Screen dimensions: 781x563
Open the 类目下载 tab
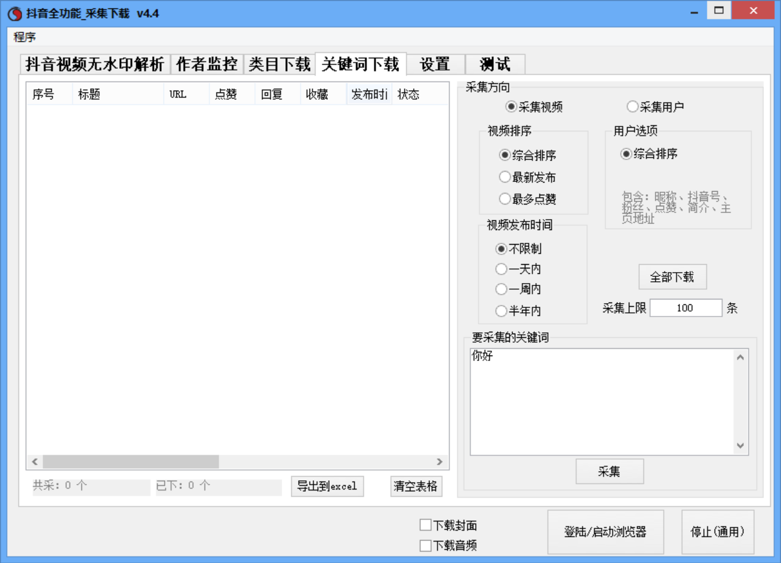280,64
